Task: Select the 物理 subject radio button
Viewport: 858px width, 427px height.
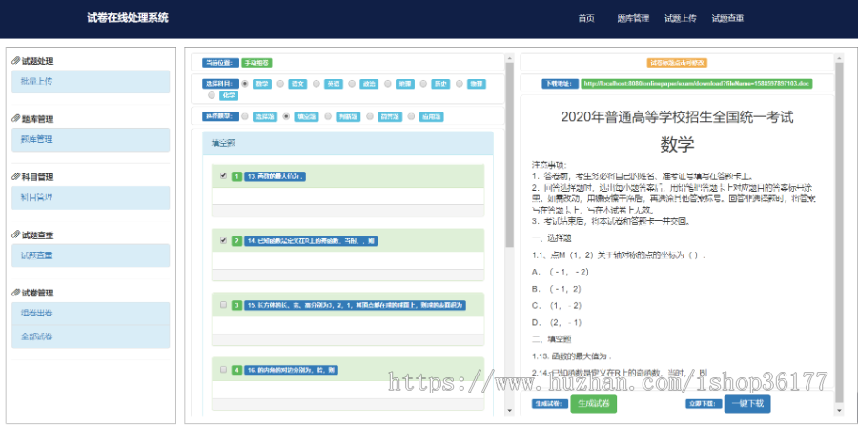Action: coord(460,84)
